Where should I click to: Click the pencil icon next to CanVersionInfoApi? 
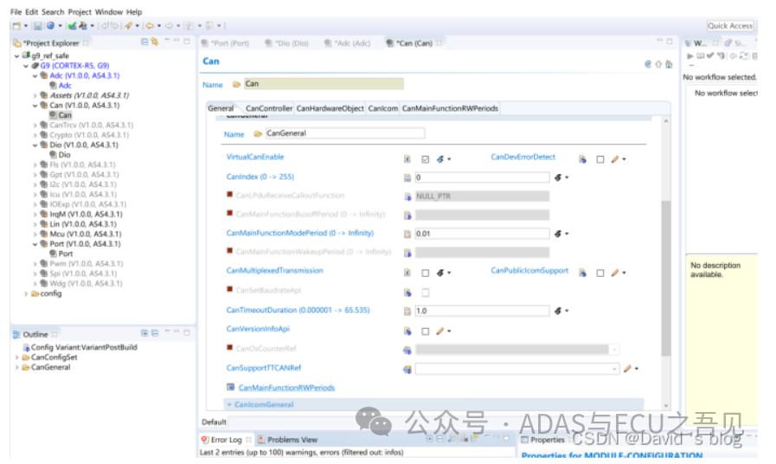click(x=440, y=331)
